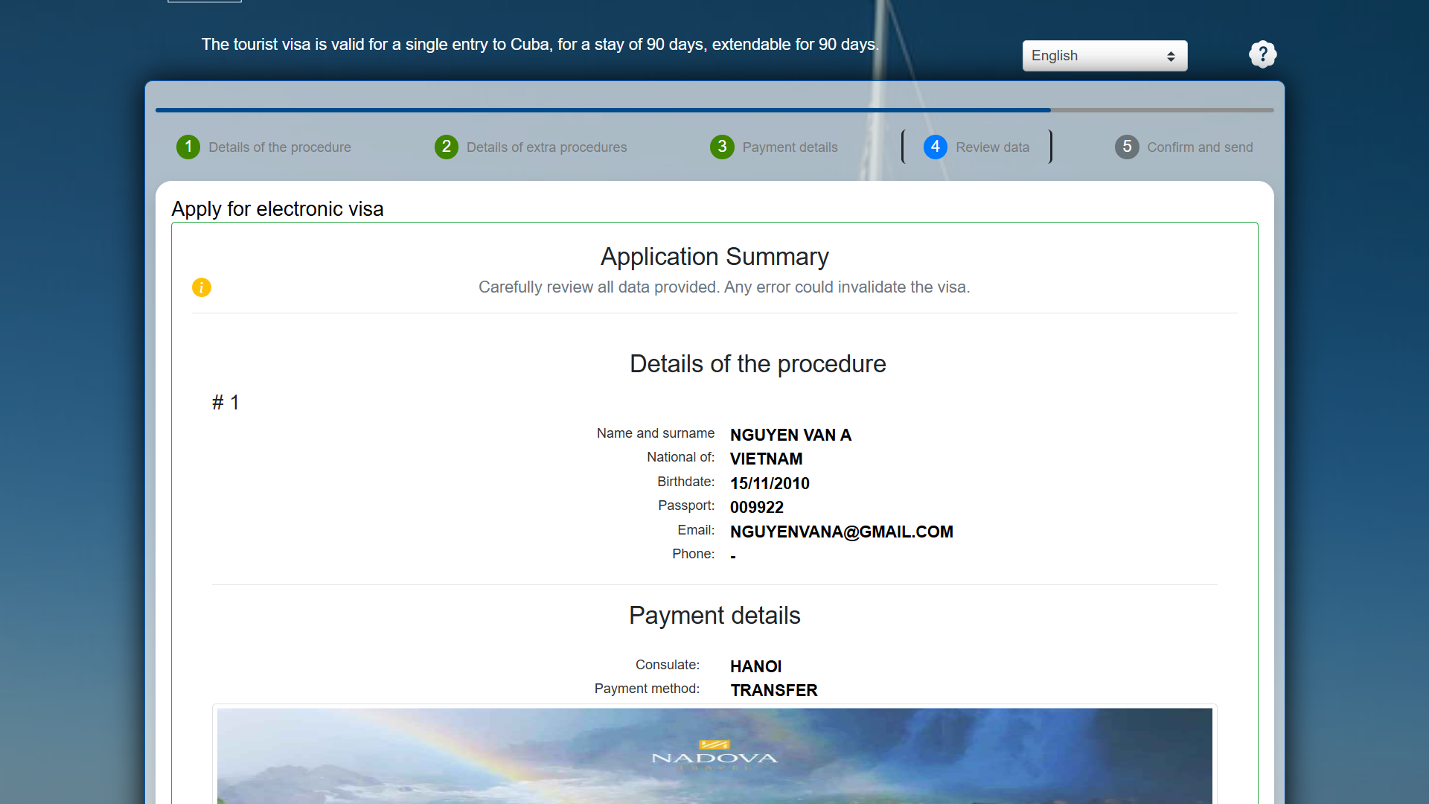The width and height of the screenshot is (1429, 804).
Task: Click the NGUYENVANA@GMAIL.COM email value
Action: click(x=841, y=532)
